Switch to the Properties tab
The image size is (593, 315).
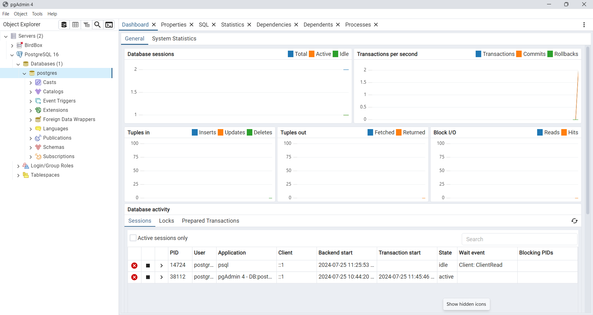174,25
